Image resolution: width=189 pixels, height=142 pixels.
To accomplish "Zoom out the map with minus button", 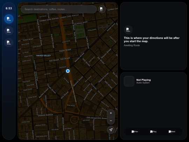I will (111, 121).
